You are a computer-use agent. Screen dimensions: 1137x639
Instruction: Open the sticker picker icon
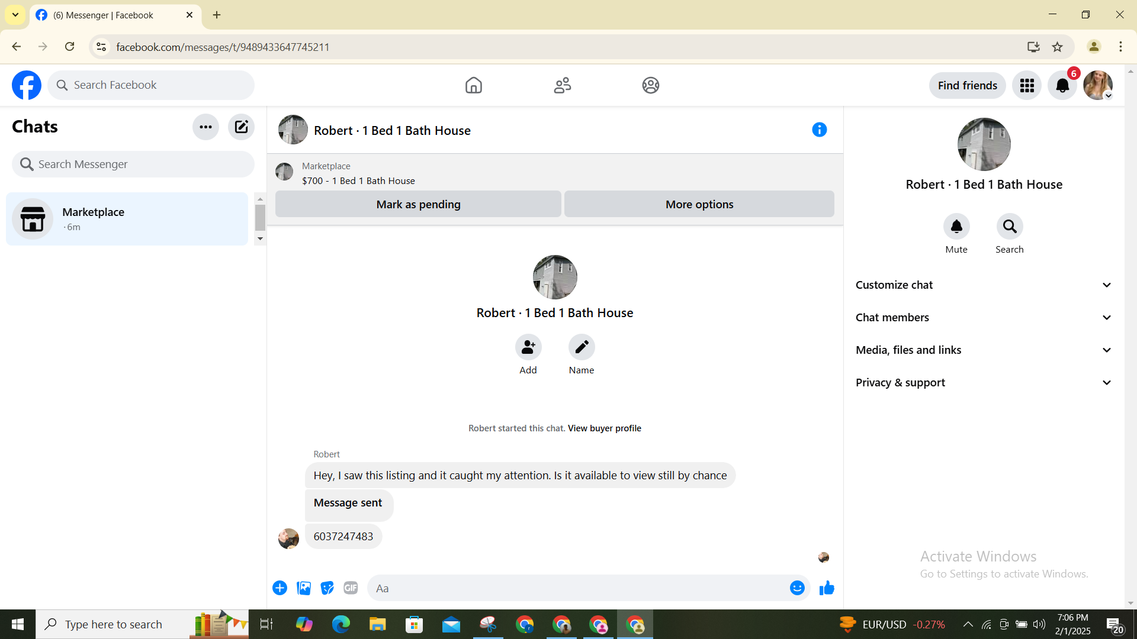(327, 588)
